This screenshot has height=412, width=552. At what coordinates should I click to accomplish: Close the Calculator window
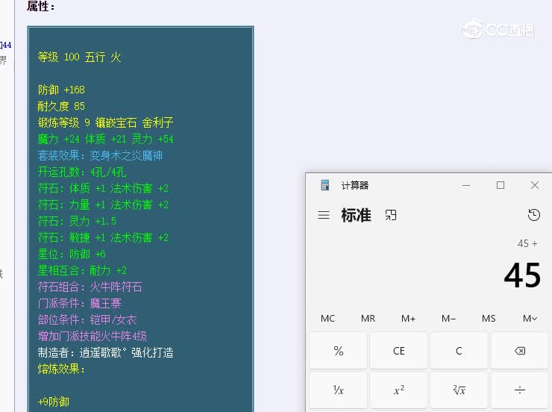534,185
